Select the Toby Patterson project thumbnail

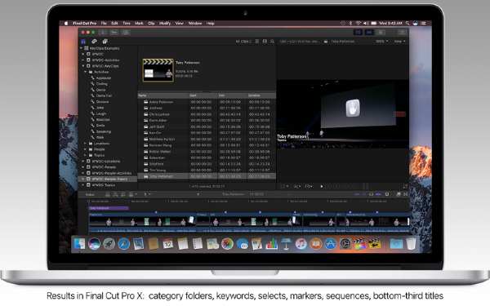tap(158, 70)
